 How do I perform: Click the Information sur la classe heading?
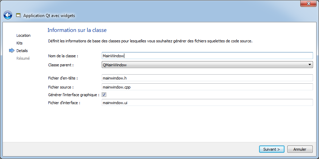point(77,30)
